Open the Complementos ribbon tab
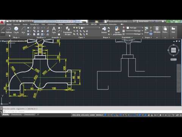 coord(71,24)
